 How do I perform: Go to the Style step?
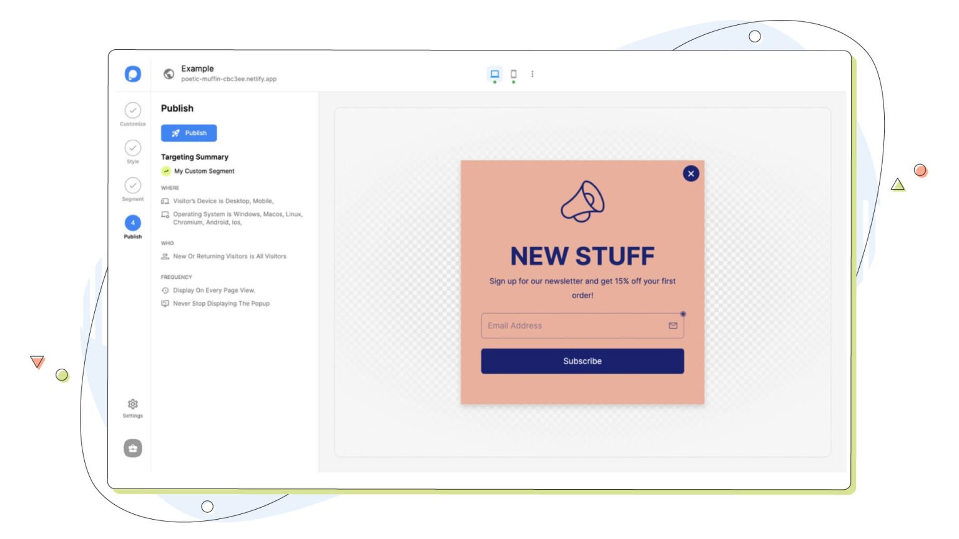tap(132, 148)
